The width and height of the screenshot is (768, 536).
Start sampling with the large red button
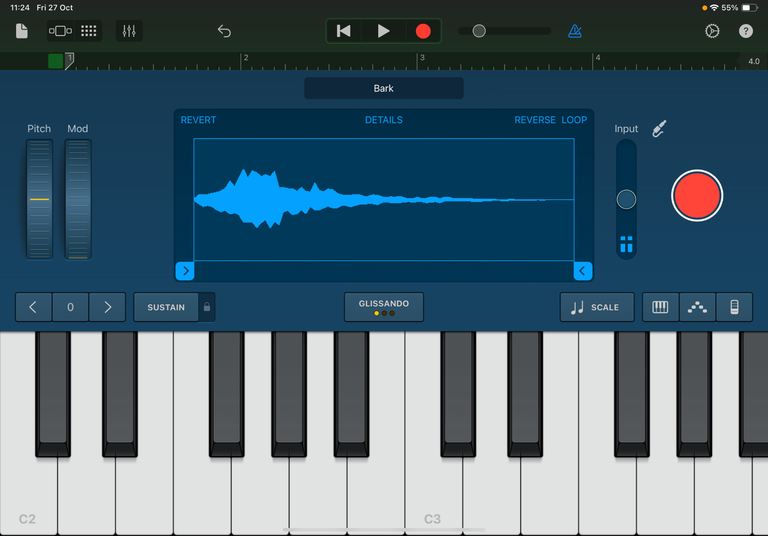tap(697, 195)
